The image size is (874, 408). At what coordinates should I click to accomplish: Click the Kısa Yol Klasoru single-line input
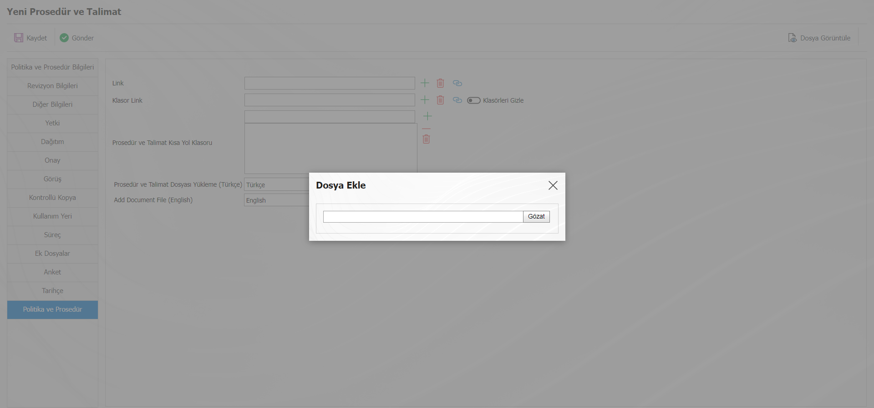[x=330, y=117]
